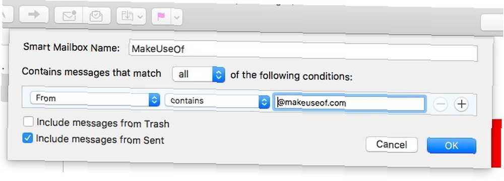The width and height of the screenshot is (504, 181).
Task: Click the open envelope checkmark toolbar icon
Action: [96, 16]
